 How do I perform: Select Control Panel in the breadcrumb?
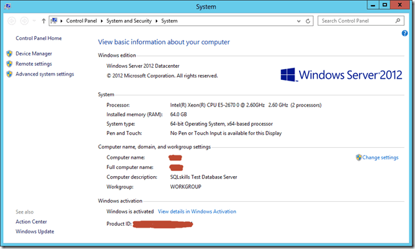(81, 21)
